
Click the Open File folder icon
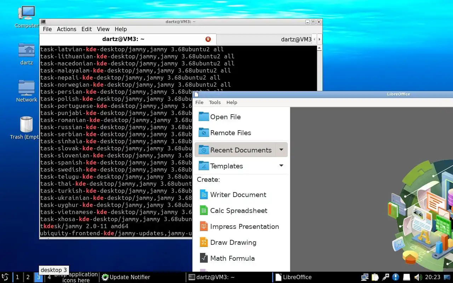pyautogui.click(x=204, y=117)
